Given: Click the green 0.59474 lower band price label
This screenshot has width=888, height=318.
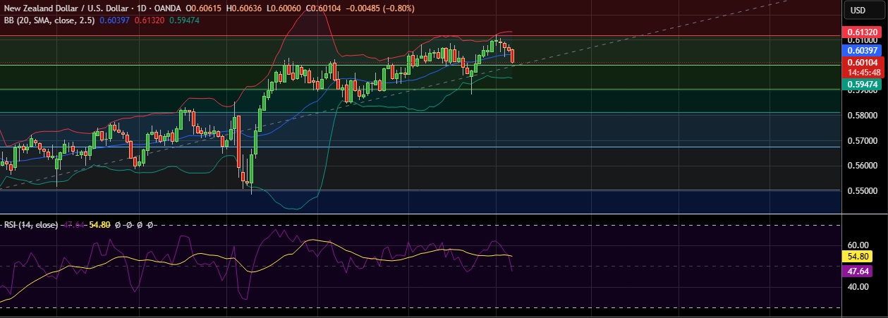Looking at the screenshot, I should point(861,85).
